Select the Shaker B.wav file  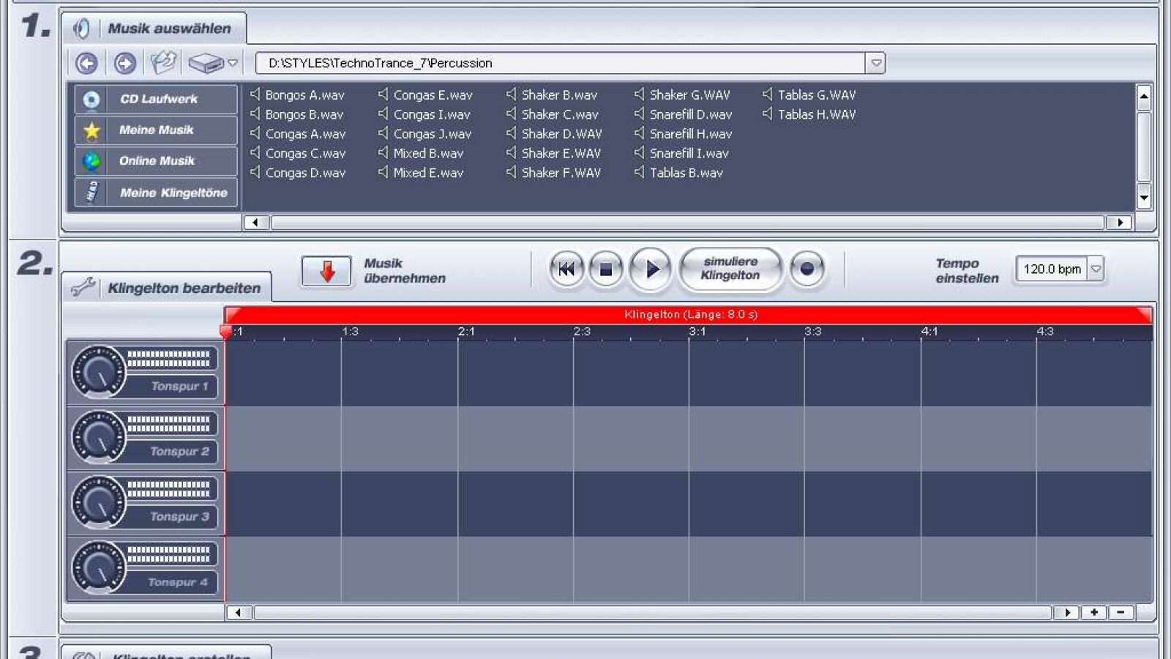(558, 95)
